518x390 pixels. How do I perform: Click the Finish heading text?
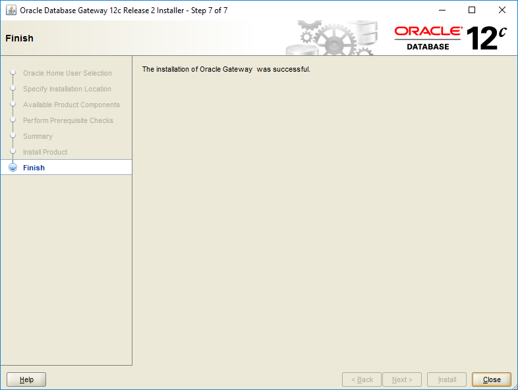click(x=20, y=38)
